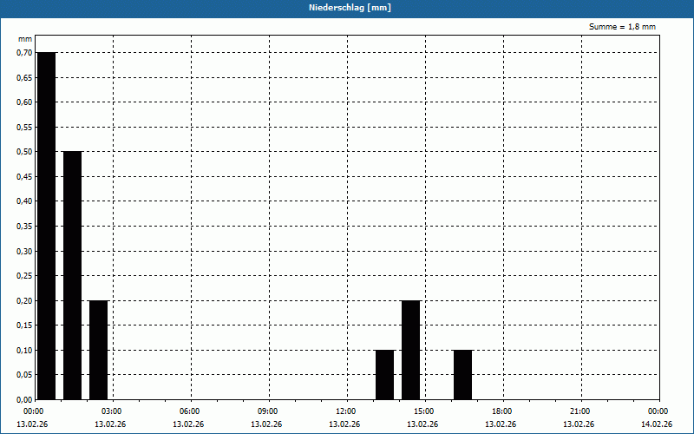This screenshot has width=694, height=434.
Task: Click the 06:00 time axis label
Action: 189,411
